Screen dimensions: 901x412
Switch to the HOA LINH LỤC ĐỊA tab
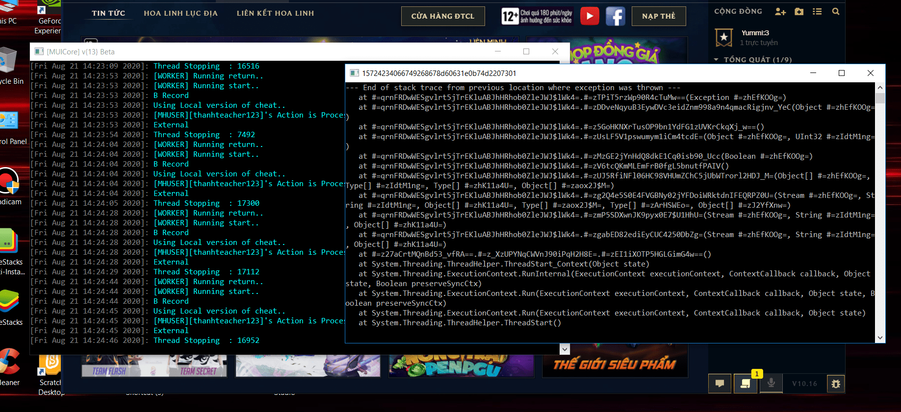tap(180, 13)
